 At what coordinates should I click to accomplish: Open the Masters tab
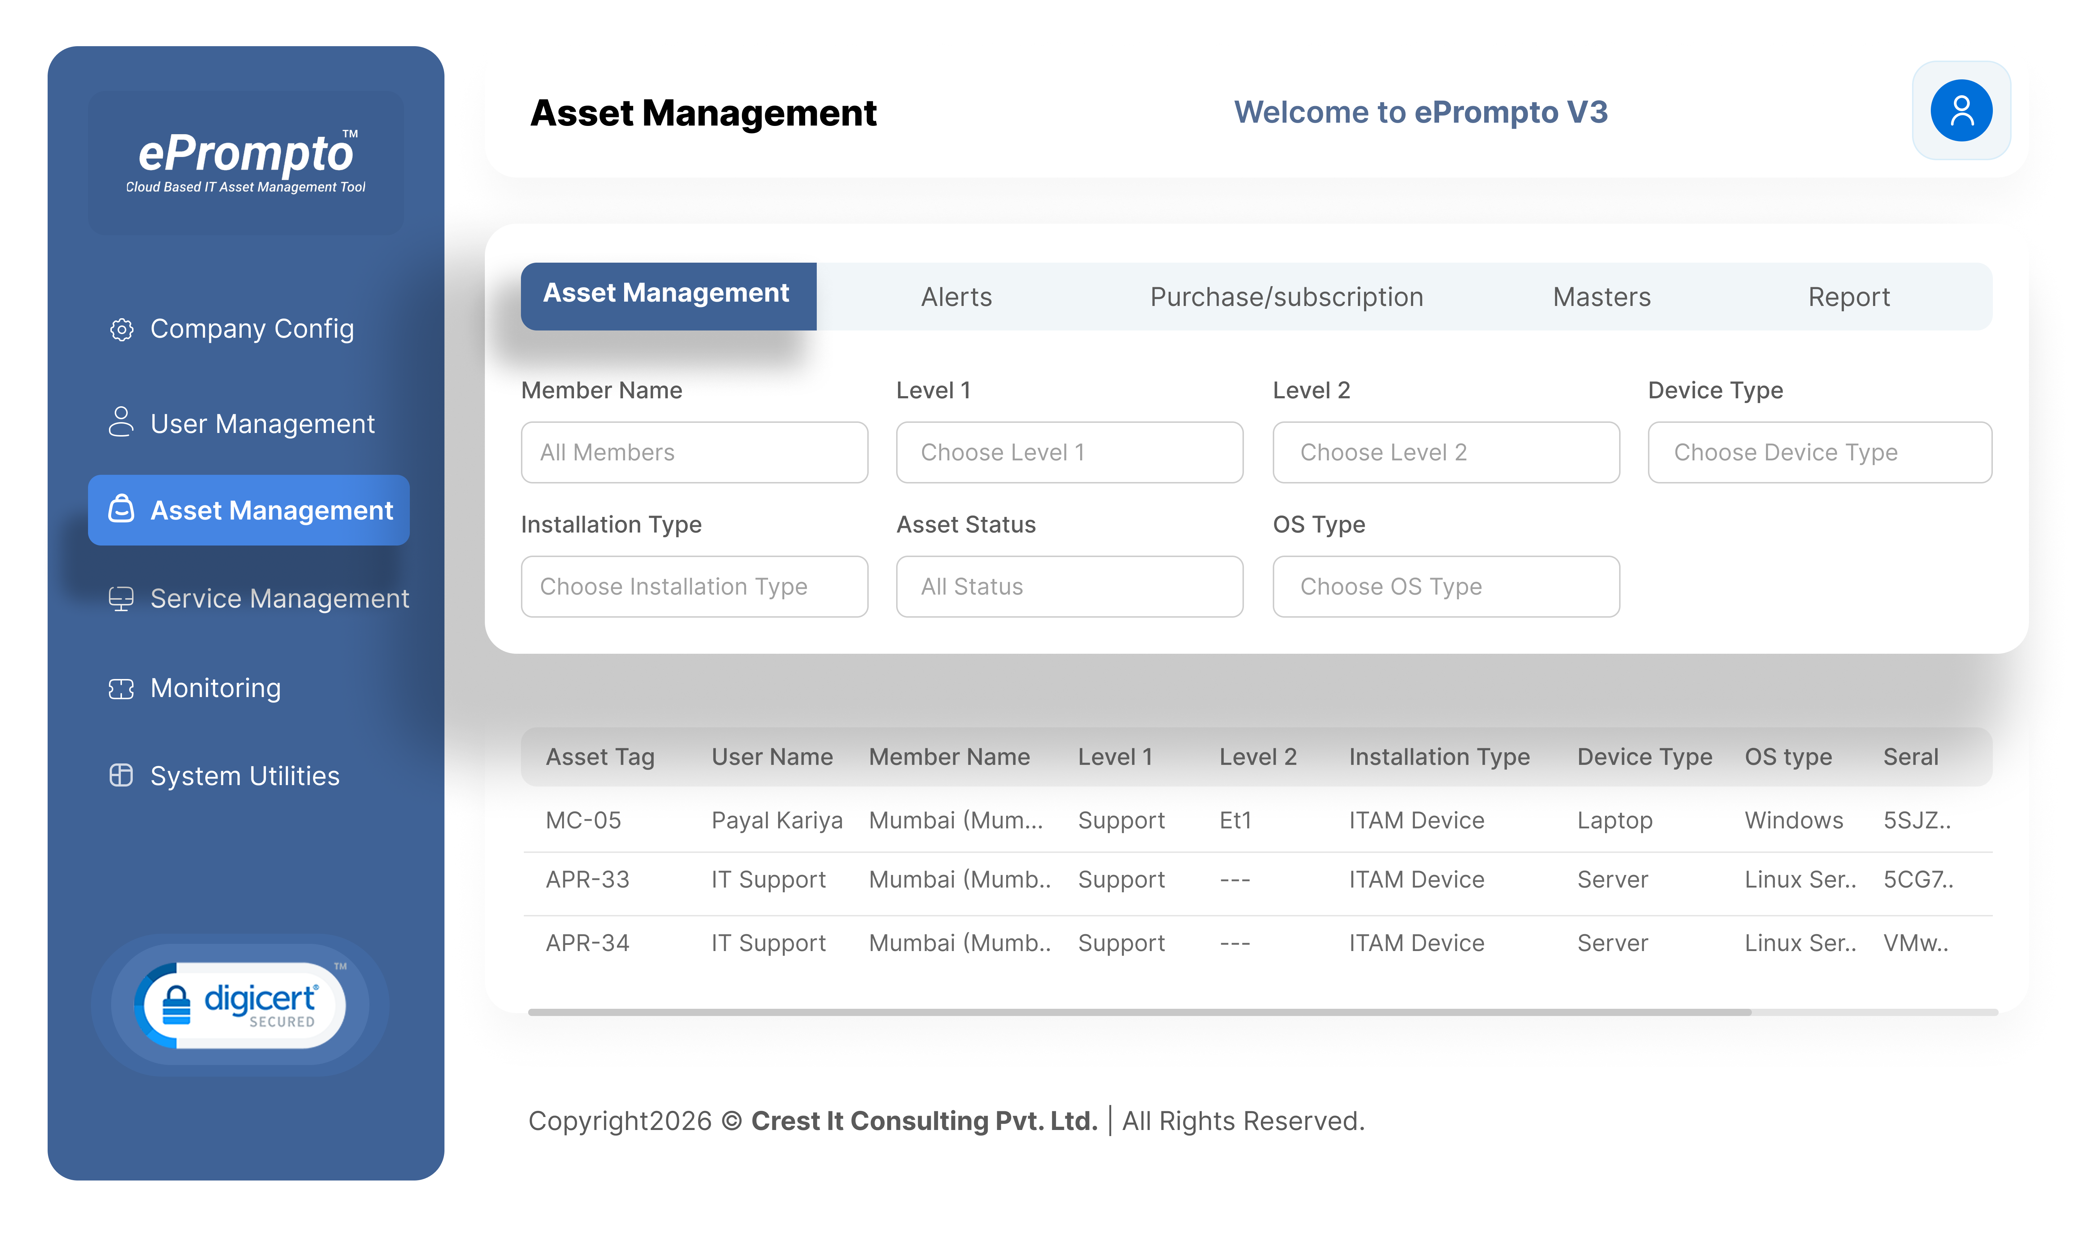tap(1601, 297)
